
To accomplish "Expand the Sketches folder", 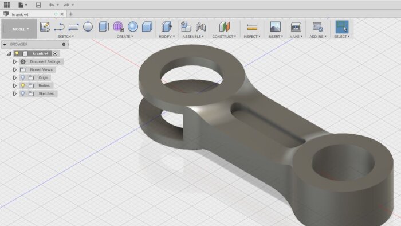I will click(x=14, y=93).
